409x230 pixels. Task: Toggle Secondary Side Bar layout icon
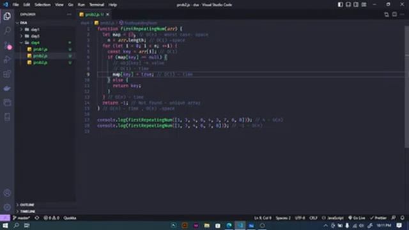pyautogui.click(x=356, y=4)
